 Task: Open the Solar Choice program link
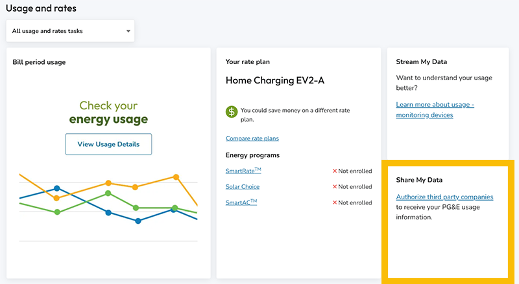tap(242, 187)
